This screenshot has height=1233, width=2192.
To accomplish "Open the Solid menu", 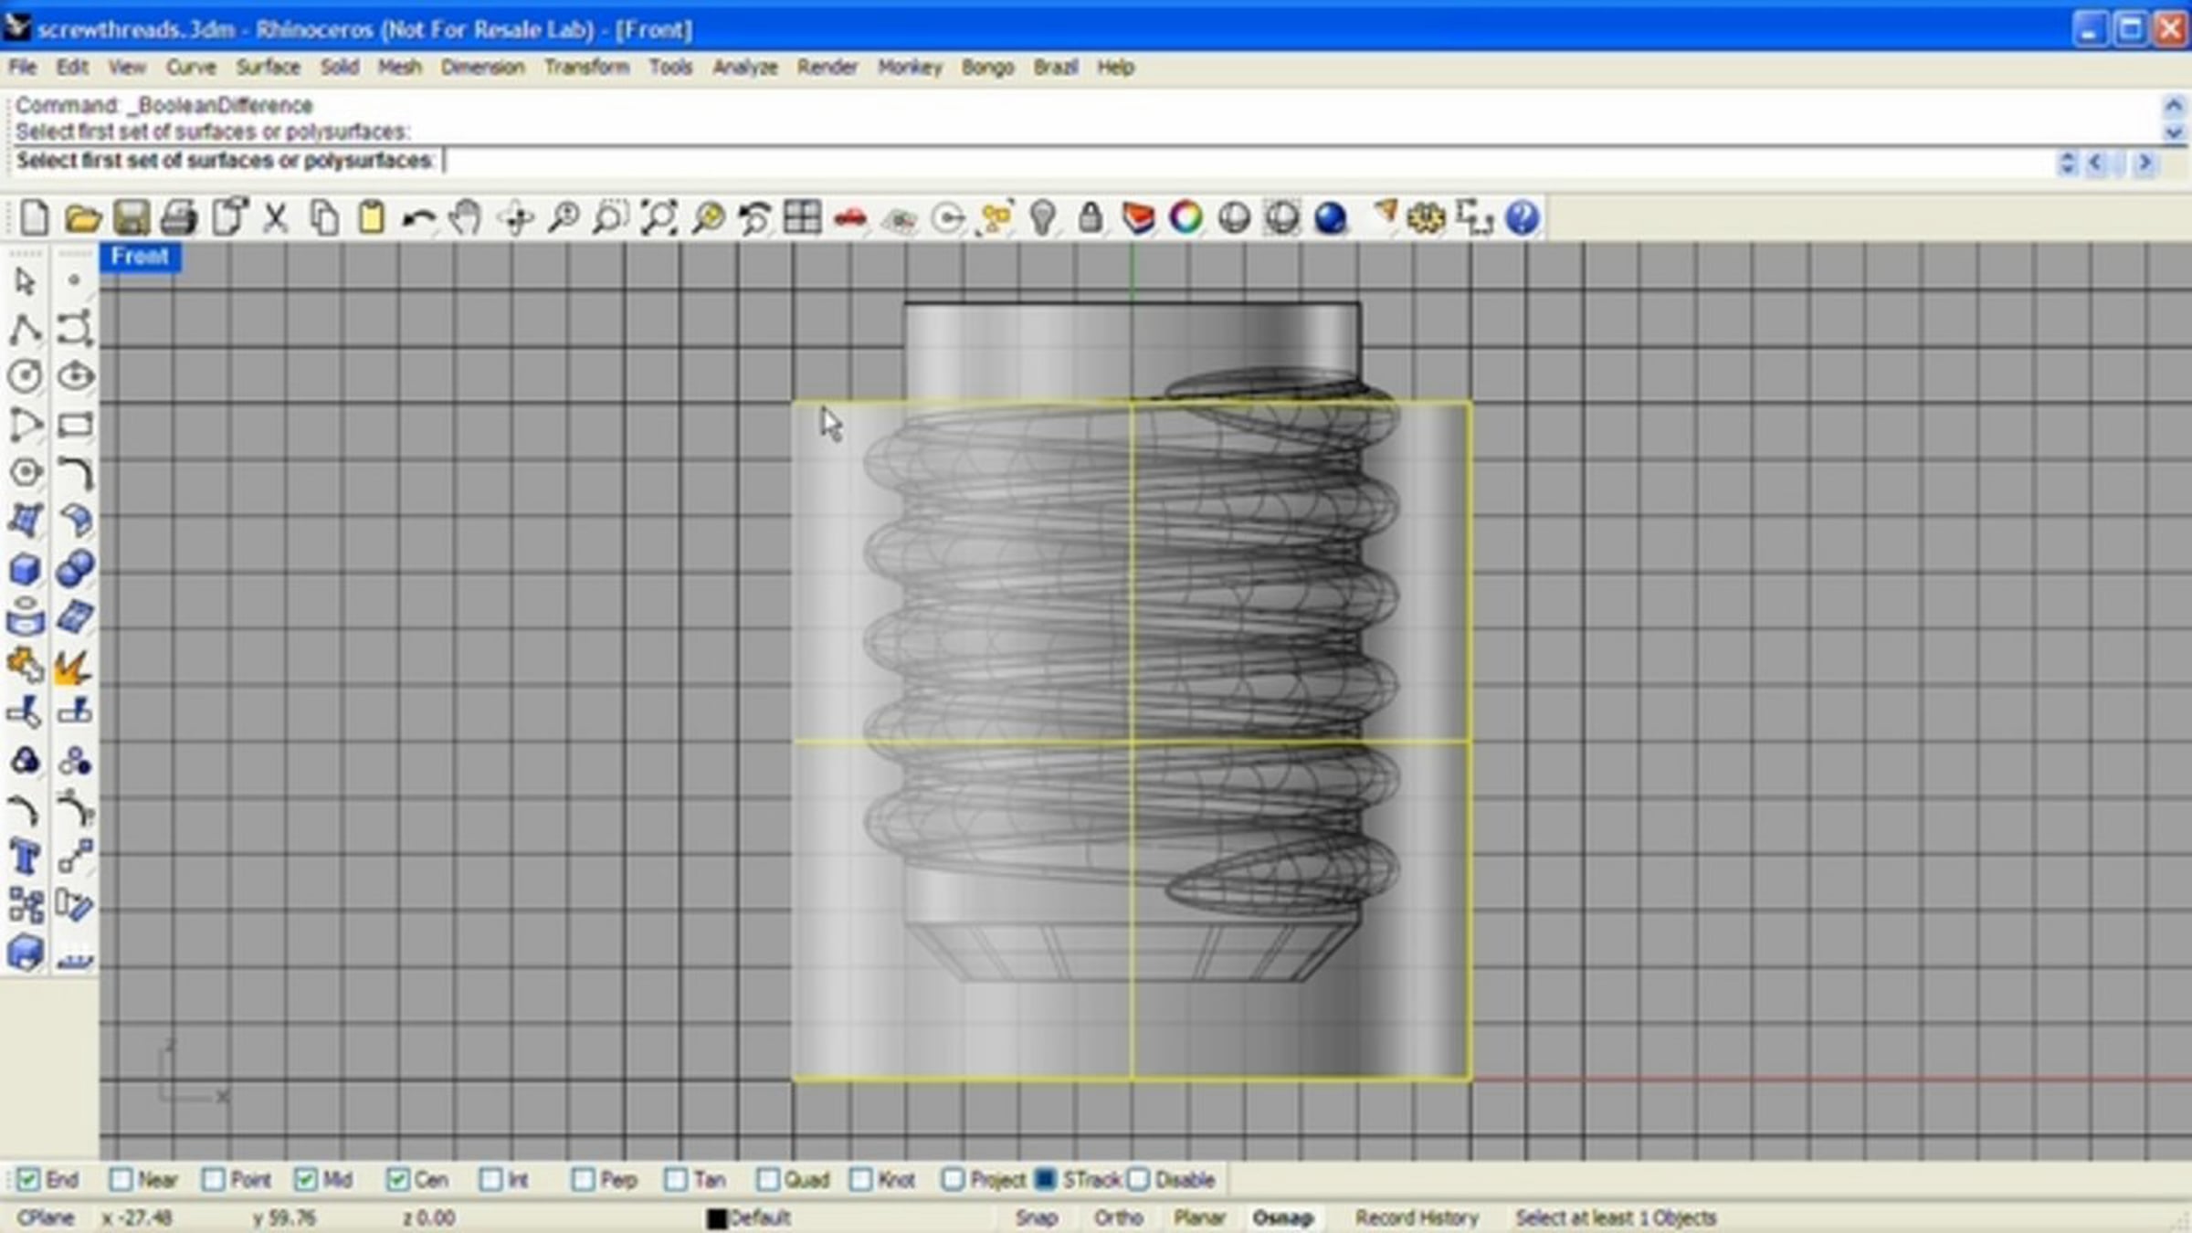I will pos(339,68).
